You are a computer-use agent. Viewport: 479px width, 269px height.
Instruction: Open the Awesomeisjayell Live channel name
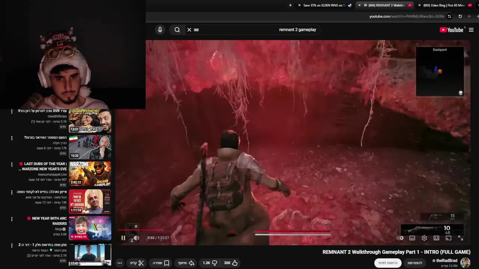pyautogui.click(x=52, y=174)
